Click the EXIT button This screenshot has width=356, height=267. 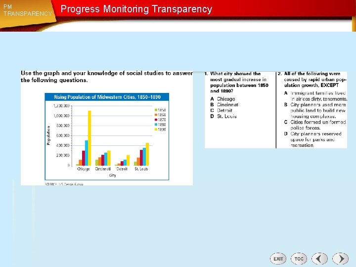278,259
